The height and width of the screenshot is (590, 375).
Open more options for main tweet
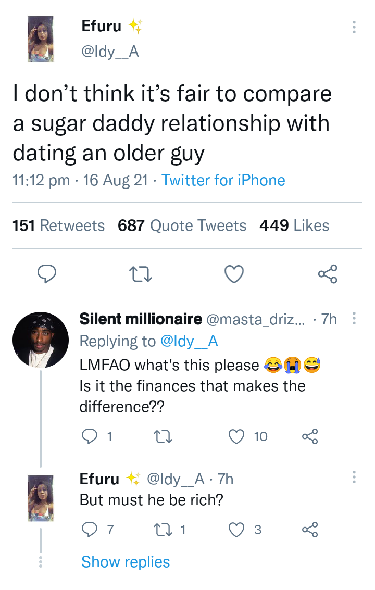click(354, 27)
